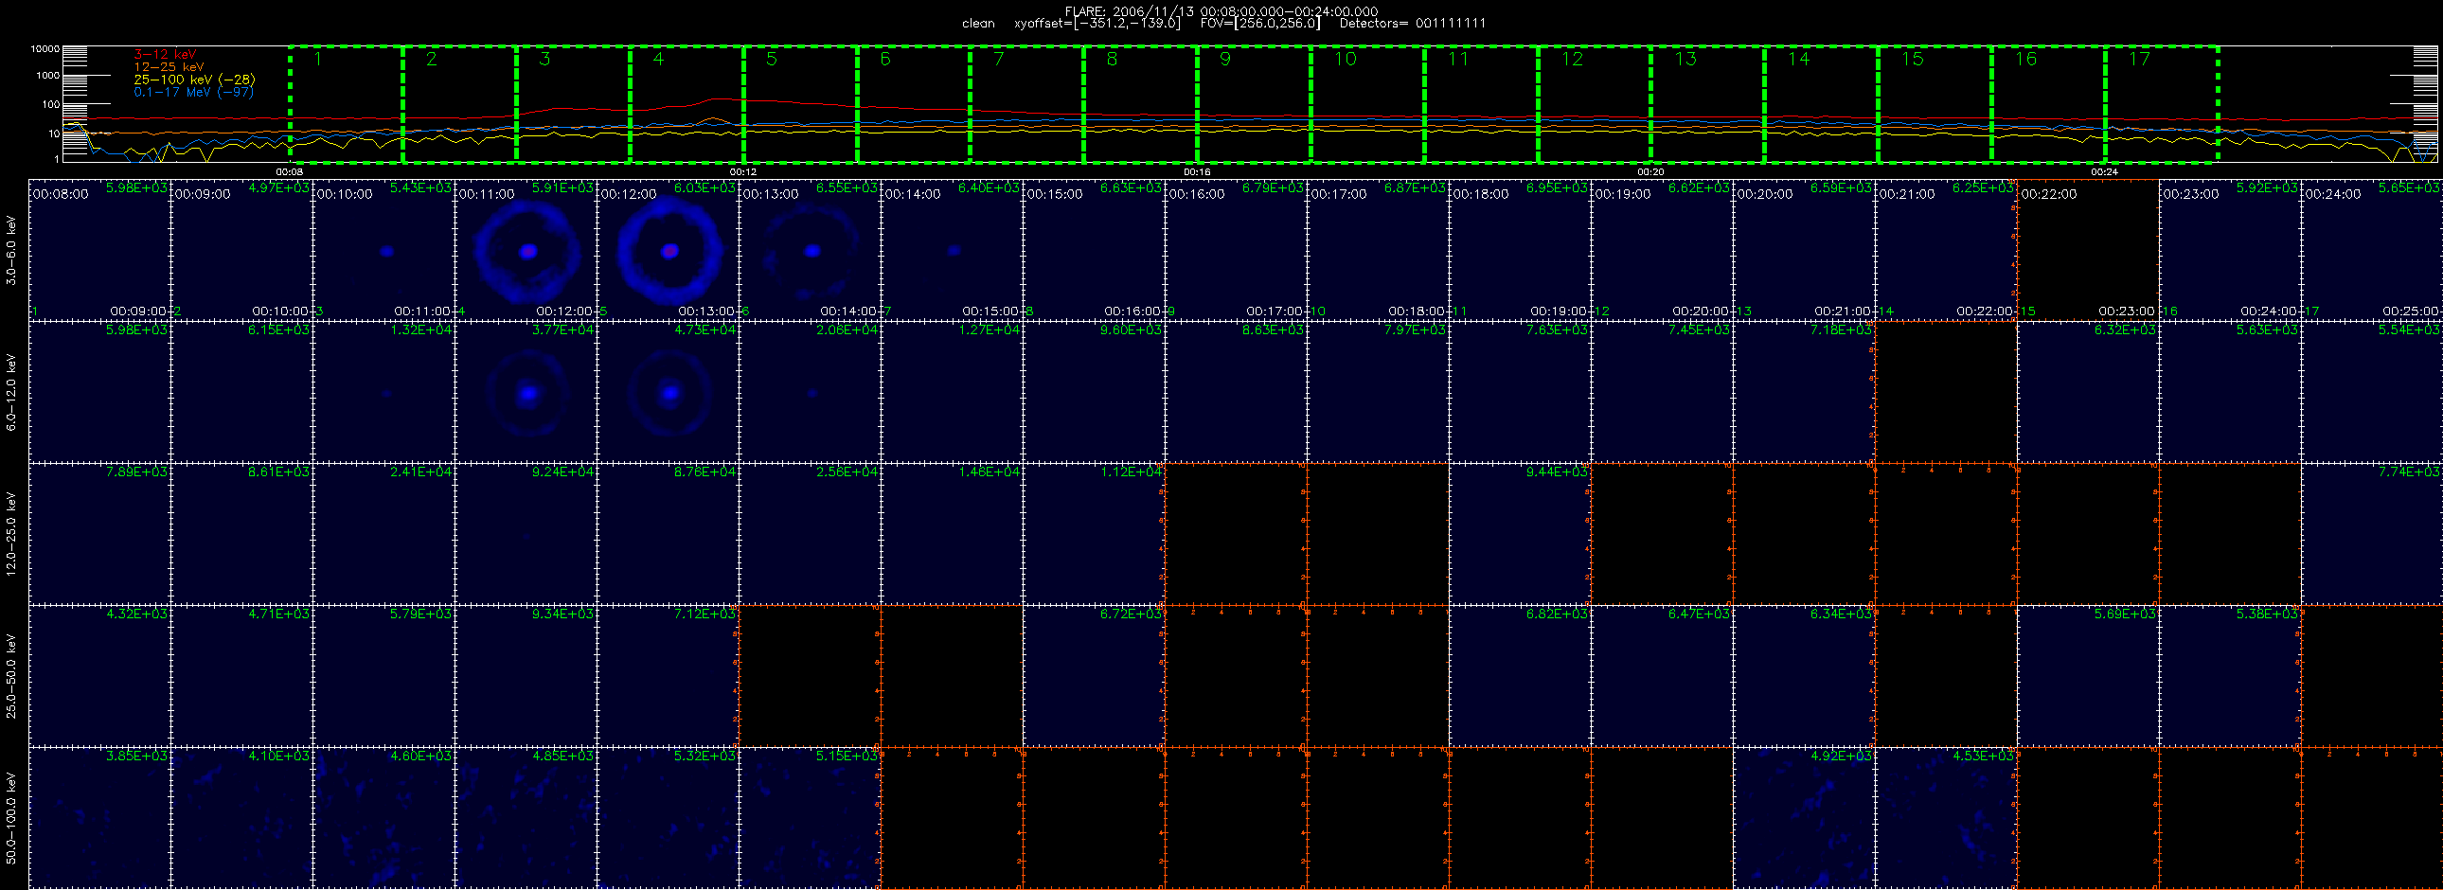
Task: Open the 3.0-6.0 keV image starting at 00:14:00
Action: click(x=953, y=250)
